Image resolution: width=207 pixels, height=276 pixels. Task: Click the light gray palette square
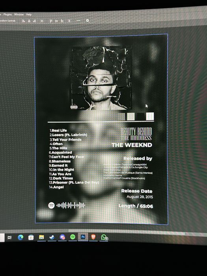tap(131, 117)
